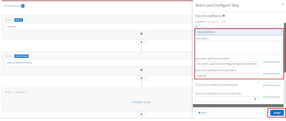Open Job Parameters for the Module field
Viewport: 286px width, 121px height.
[x=271, y=62]
